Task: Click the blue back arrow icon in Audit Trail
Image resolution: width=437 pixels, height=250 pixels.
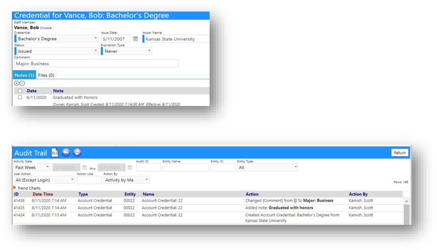Action: point(66,152)
